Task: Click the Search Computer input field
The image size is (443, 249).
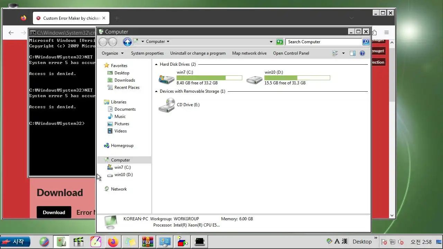Action: click(324, 42)
